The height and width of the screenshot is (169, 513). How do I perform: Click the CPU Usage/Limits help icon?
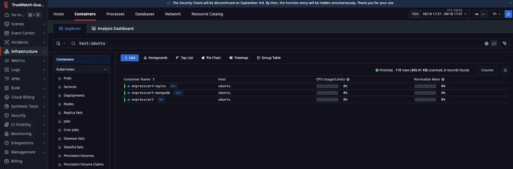[348, 79]
